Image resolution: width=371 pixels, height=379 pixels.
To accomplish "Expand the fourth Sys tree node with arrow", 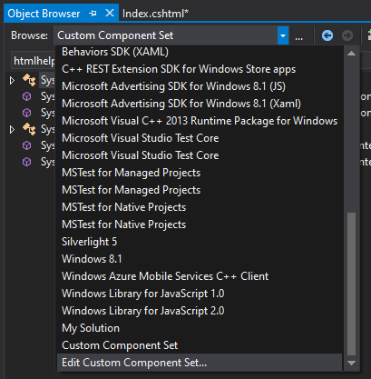I will click(12, 130).
